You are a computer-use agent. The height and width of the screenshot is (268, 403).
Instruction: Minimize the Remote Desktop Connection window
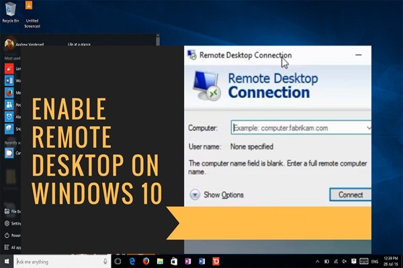click(x=358, y=55)
